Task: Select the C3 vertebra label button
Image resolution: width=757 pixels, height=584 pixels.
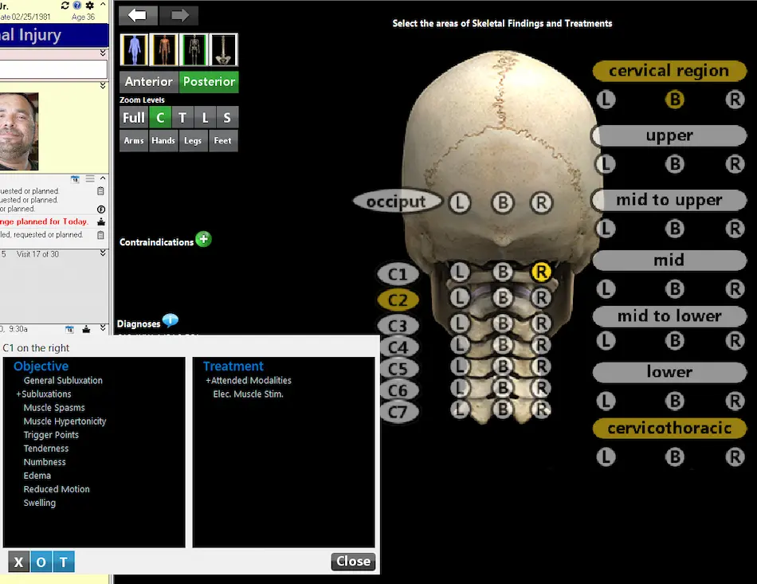Action: [x=397, y=326]
